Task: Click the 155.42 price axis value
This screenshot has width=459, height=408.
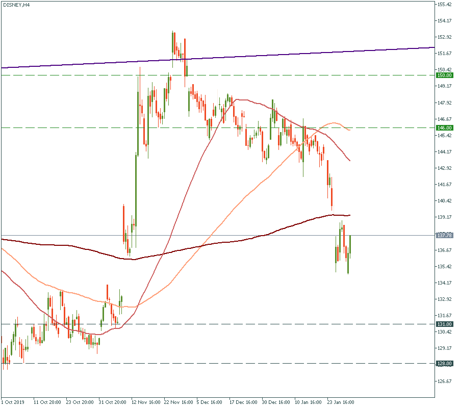Action: click(445, 5)
